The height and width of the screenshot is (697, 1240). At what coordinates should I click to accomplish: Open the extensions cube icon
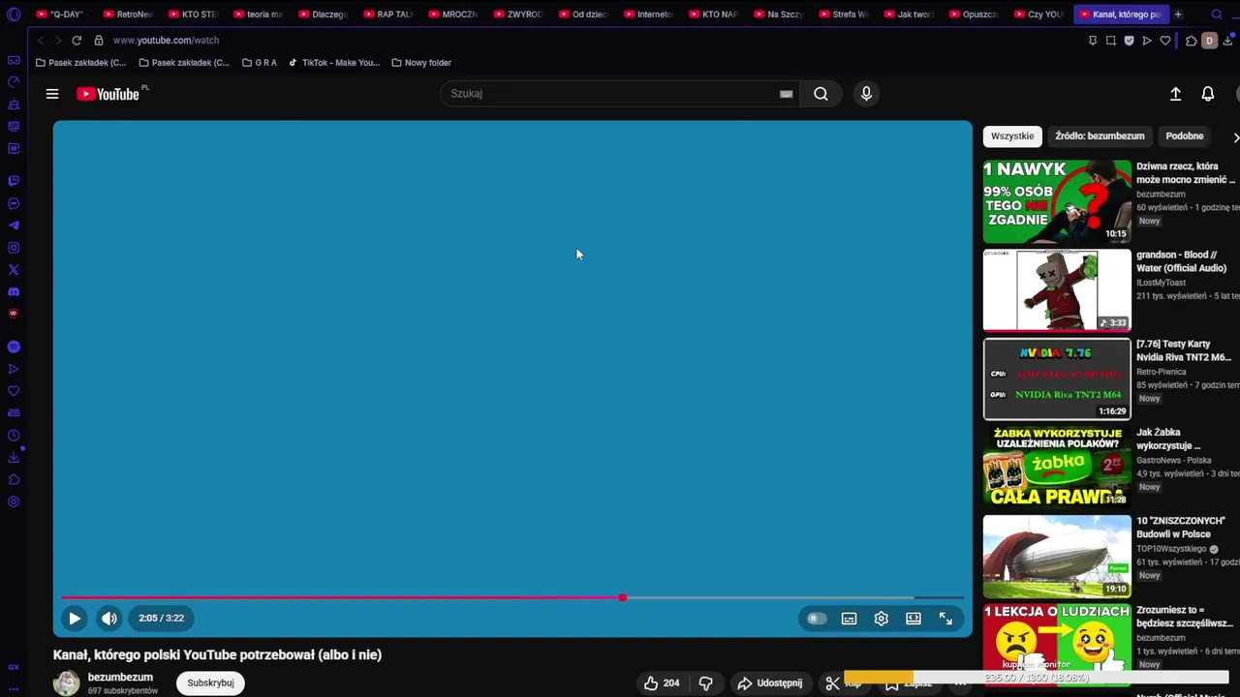(x=1192, y=41)
